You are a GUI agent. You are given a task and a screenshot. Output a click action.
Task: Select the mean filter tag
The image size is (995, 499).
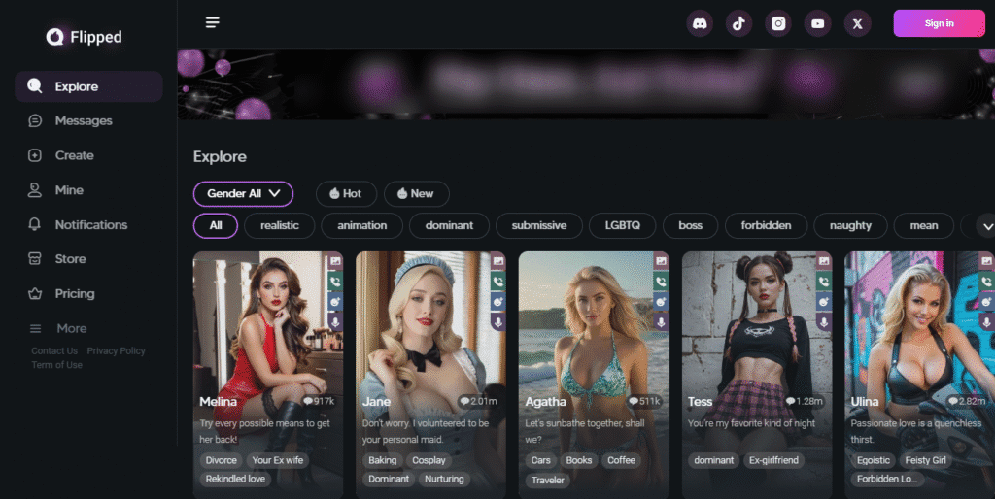click(924, 226)
